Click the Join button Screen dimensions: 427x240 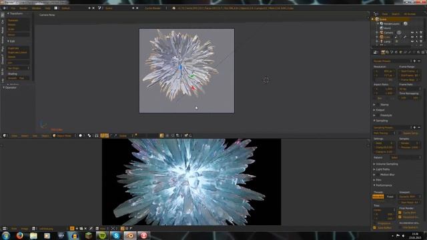click(18, 63)
